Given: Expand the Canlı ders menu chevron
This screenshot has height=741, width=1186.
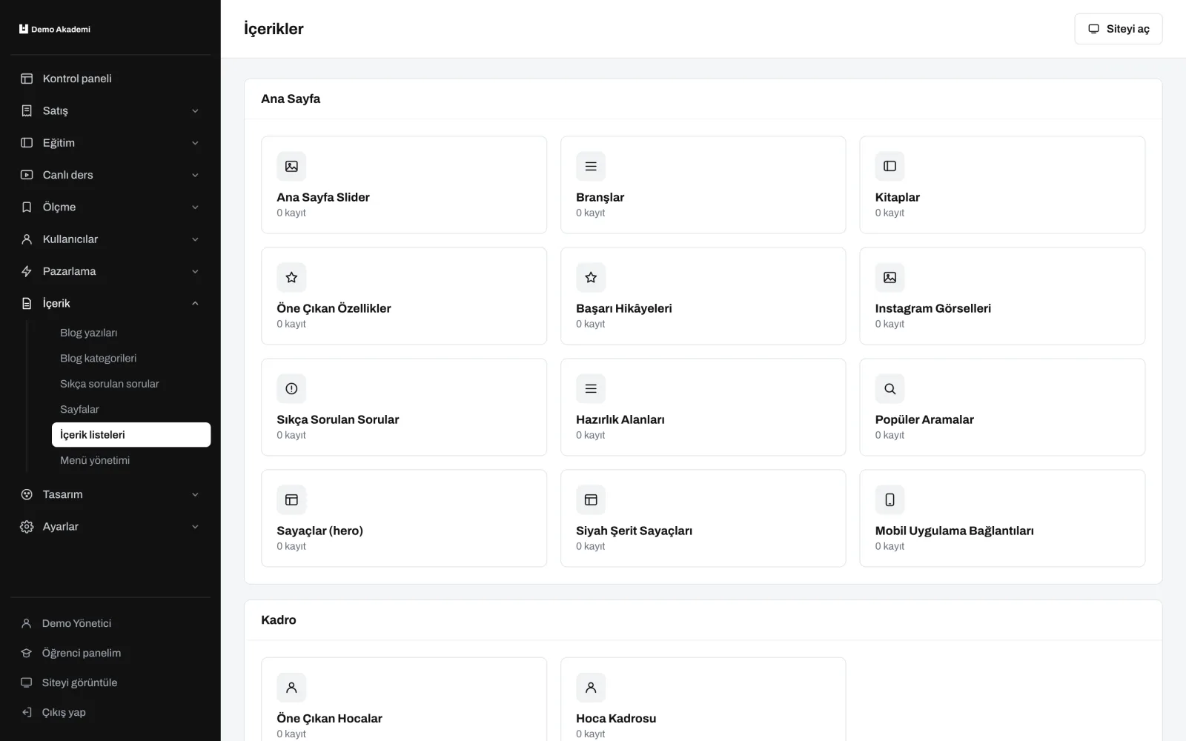Looking at the screenshot, I should pyautogui.click(x=195, y=175).
